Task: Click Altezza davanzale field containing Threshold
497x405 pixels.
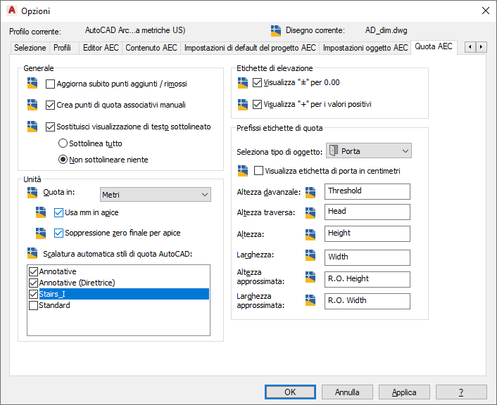Action: click(367, 191)
